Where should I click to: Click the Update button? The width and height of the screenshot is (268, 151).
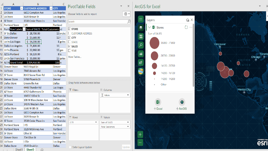point(126,147)
